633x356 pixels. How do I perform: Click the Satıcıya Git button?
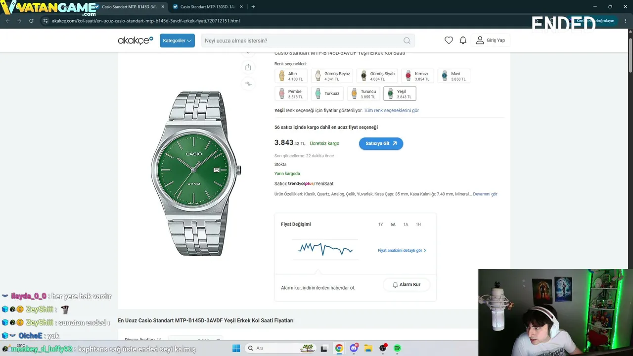coord(381,143)
